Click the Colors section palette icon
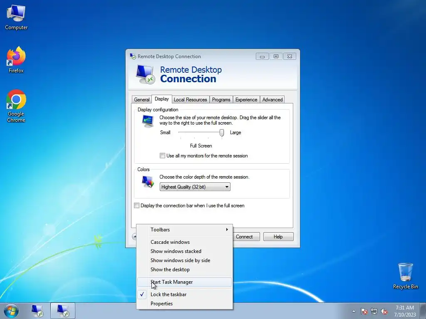 coord(148,182)
